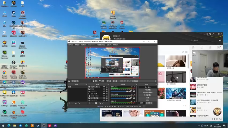Remove the selected source with minus button
The width and height of the screenshot is (228, 128).
[93, 103]
